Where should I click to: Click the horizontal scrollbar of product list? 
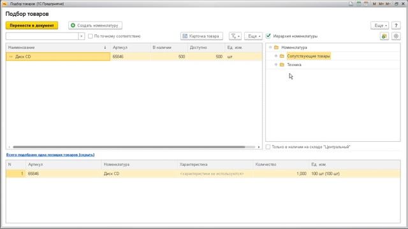pyautogui.click(x=129, y=147)
